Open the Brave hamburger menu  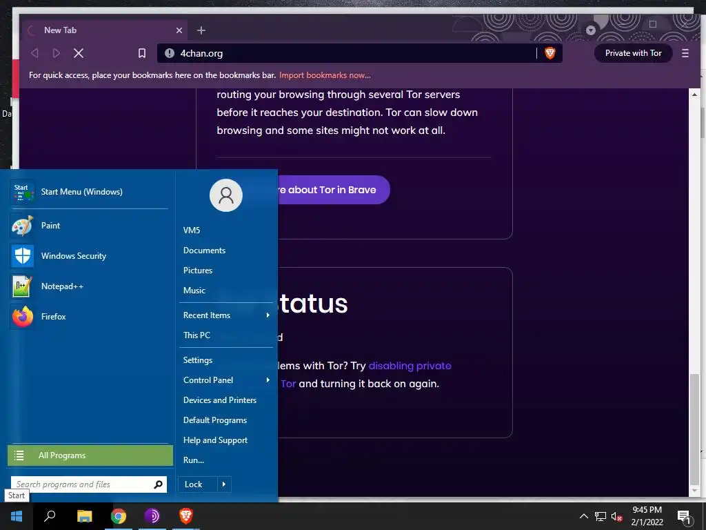[685, 53]
